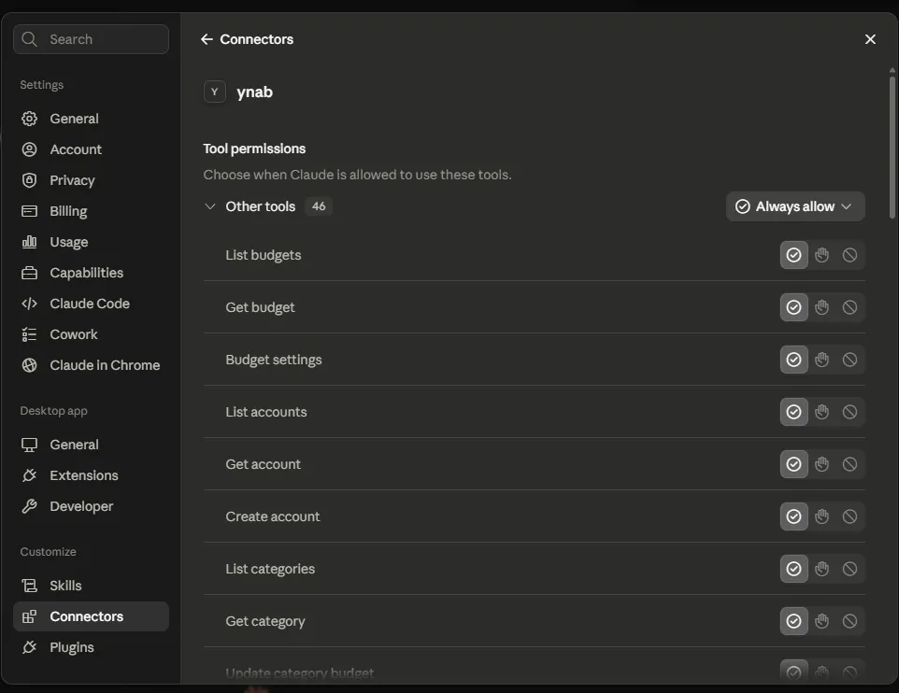This screenshot has width=899, height=693.
Task: Set Get account to always allow
Action: [793, 464]
